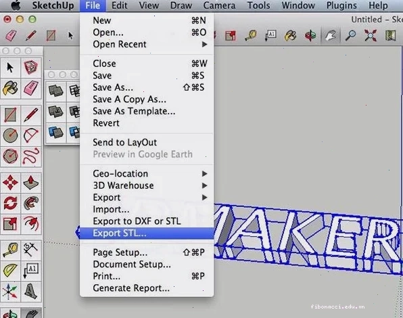
Task: Choose Document Setup... menu item
Action: (x=147, y=265)
